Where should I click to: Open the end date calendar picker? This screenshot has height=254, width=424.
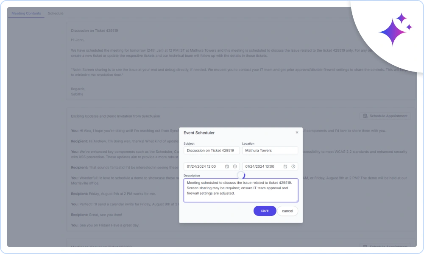[x=285, y=166]
